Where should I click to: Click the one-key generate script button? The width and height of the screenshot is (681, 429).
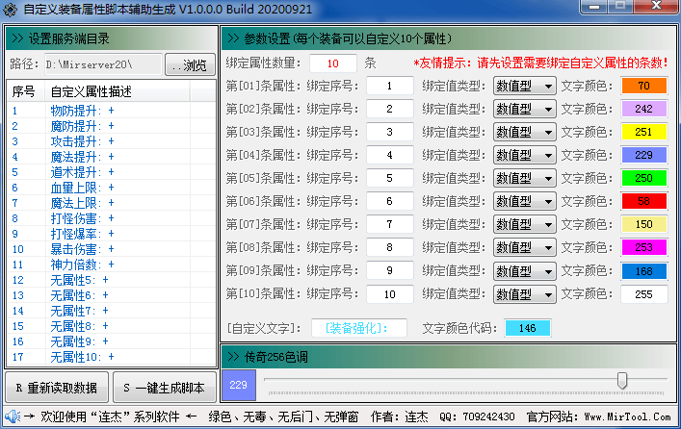[164, 388]
